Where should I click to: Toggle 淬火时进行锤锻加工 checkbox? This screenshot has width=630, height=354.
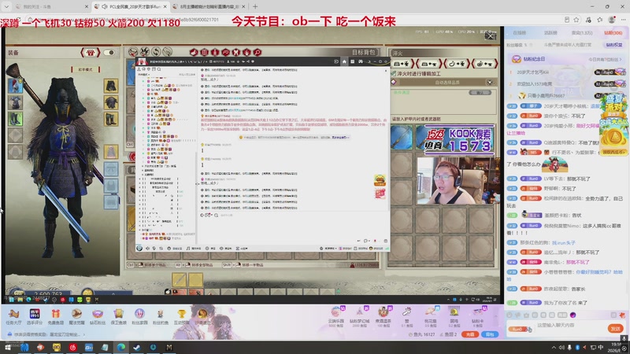click(395, 74)
